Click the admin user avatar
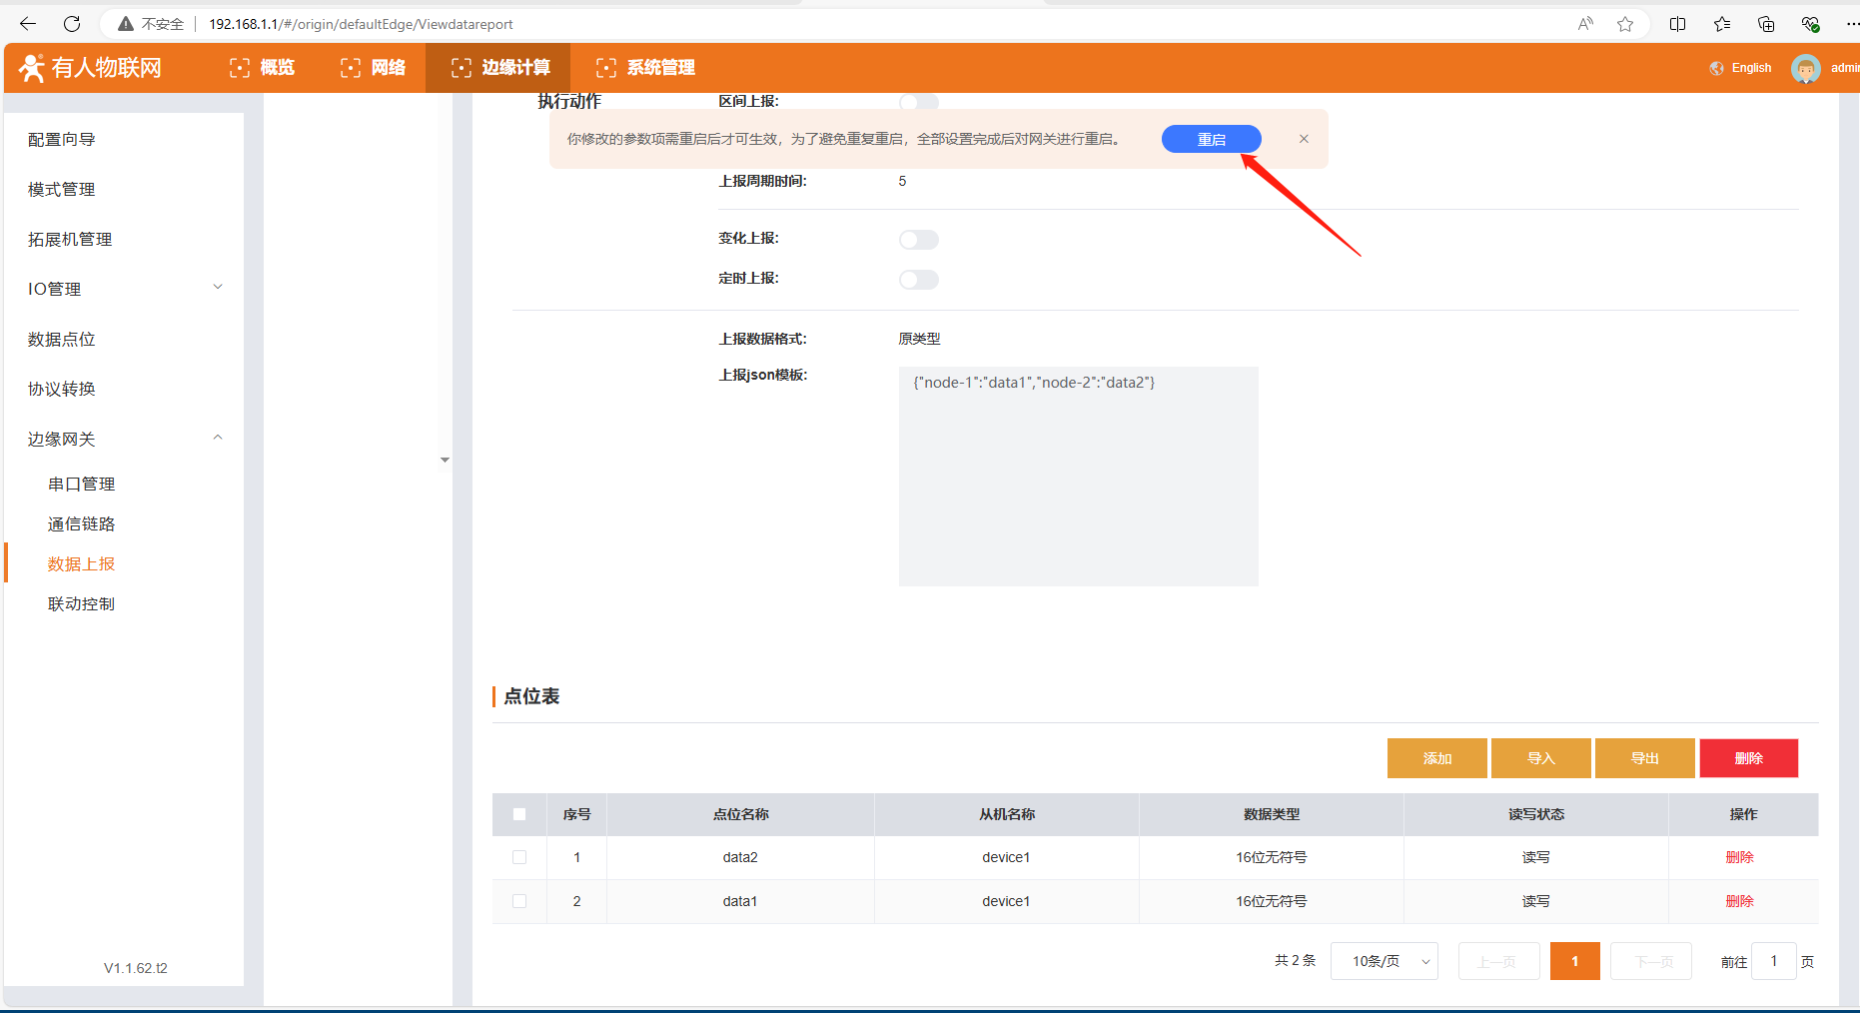 (x=1805, y=68)
